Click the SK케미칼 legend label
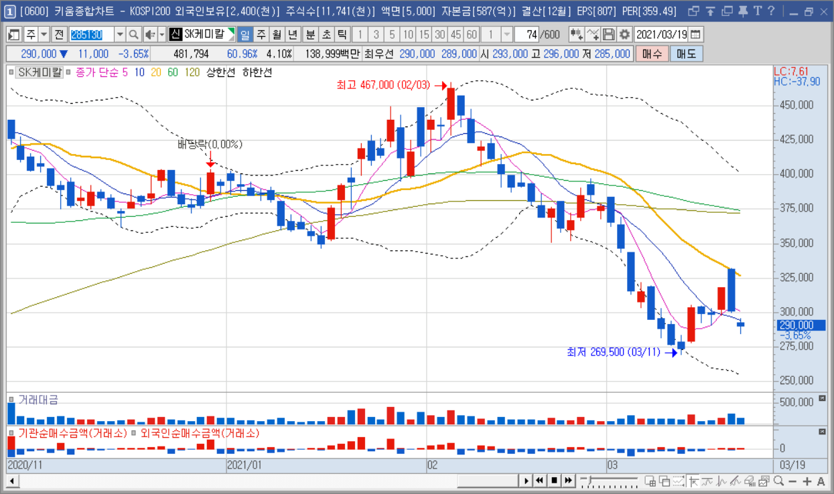 pos(39,72)
